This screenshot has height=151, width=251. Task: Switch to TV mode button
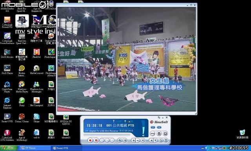coord(159,133)
